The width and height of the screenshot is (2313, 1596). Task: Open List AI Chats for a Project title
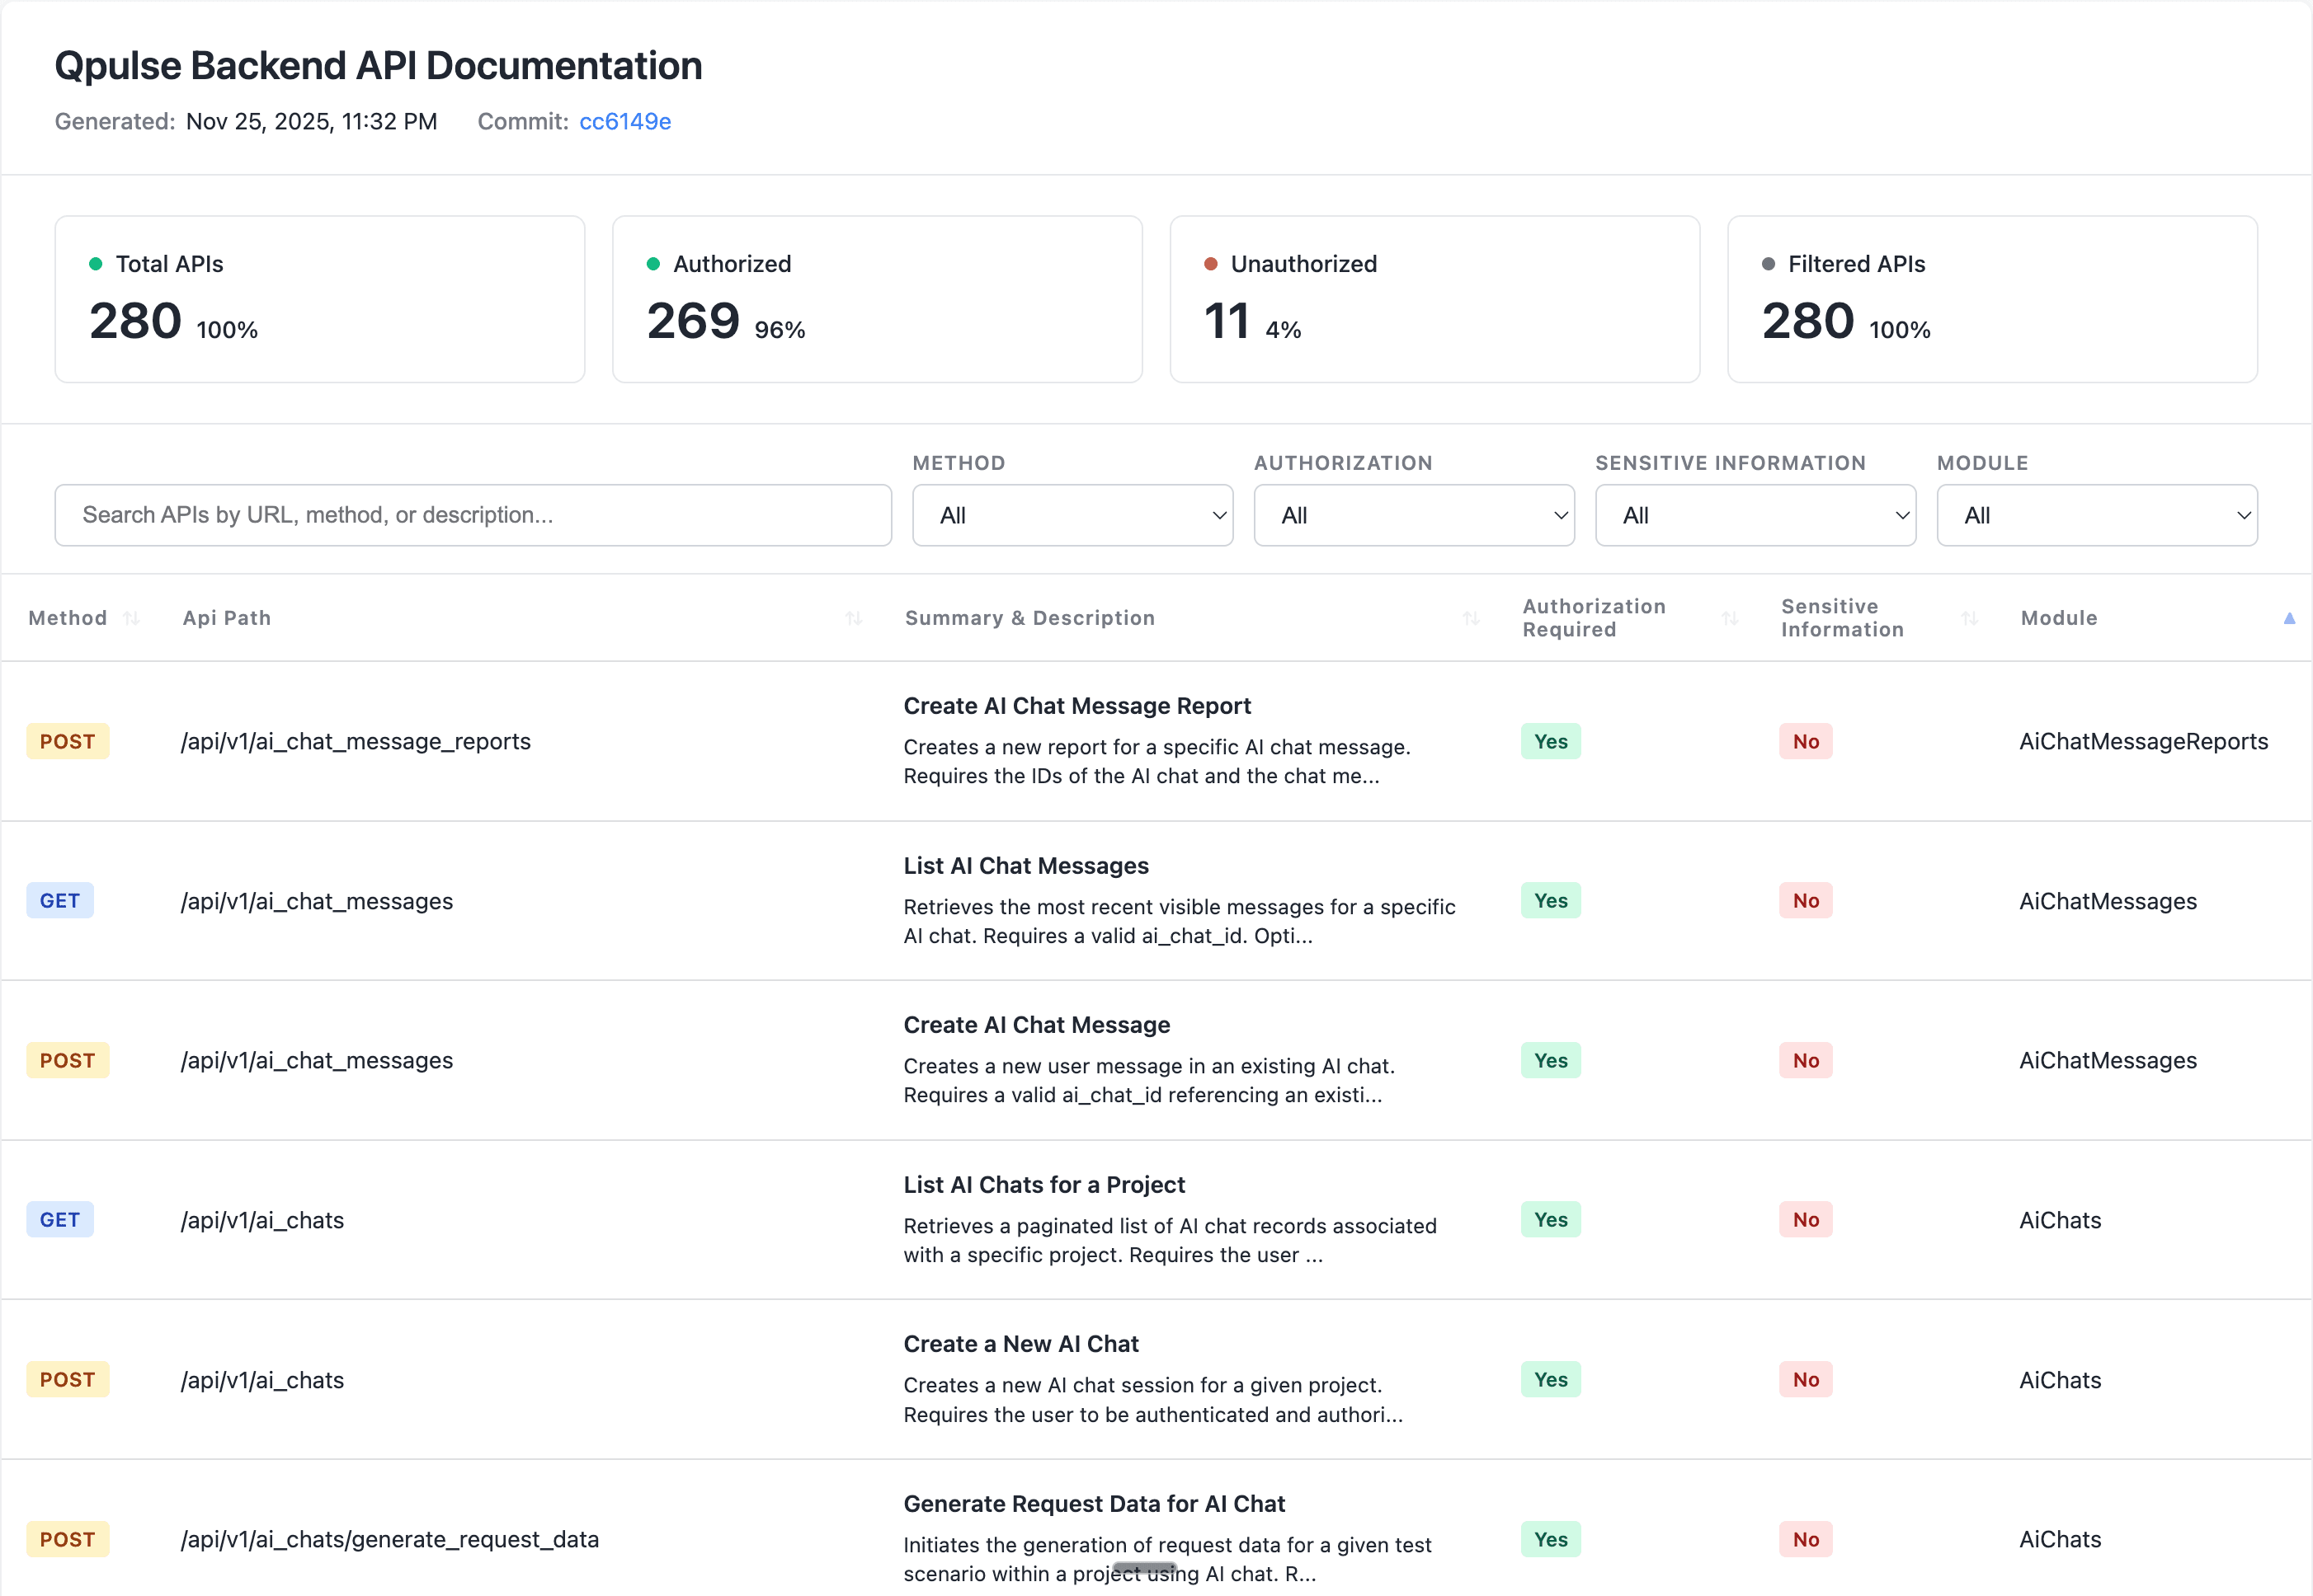point(1043,1185)
